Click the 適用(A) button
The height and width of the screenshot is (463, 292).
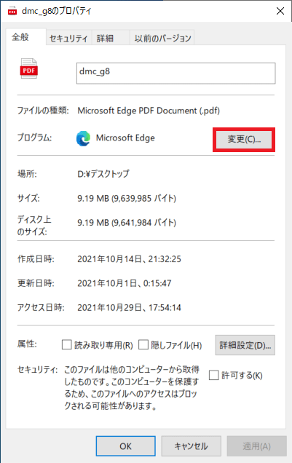pyautogui.click(x=256, y=446)
